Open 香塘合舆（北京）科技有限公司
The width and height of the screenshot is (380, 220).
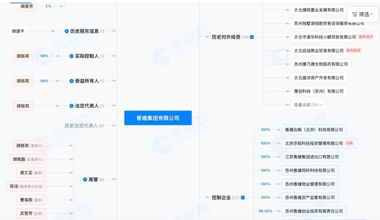(x=314, y=129)
